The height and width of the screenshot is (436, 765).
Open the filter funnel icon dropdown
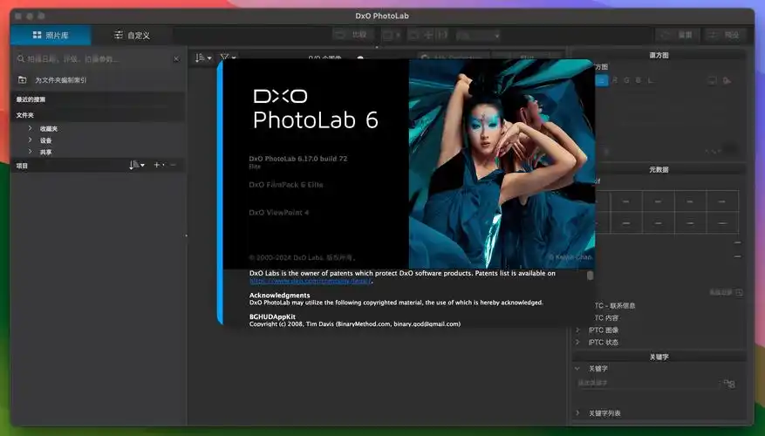coord(227,58)
